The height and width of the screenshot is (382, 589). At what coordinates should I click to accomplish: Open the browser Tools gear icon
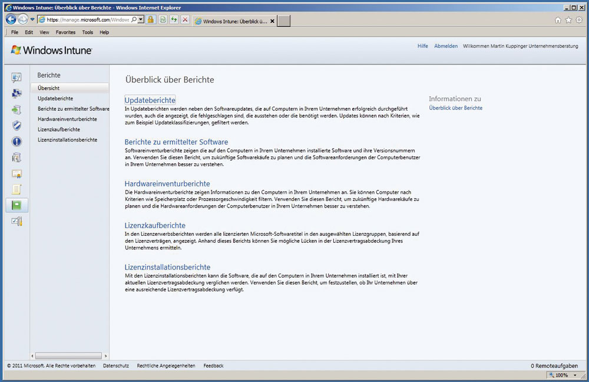(579, 20)
